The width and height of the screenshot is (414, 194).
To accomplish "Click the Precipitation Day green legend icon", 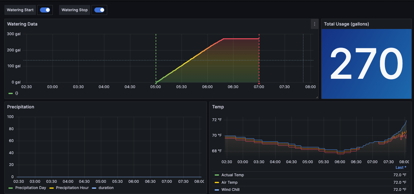I will (11, 188).
